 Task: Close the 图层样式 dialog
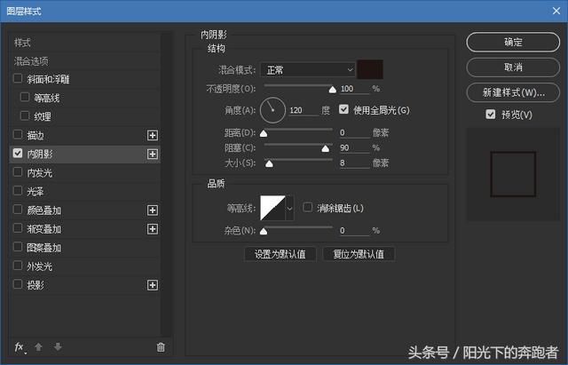tap(556, 11)
